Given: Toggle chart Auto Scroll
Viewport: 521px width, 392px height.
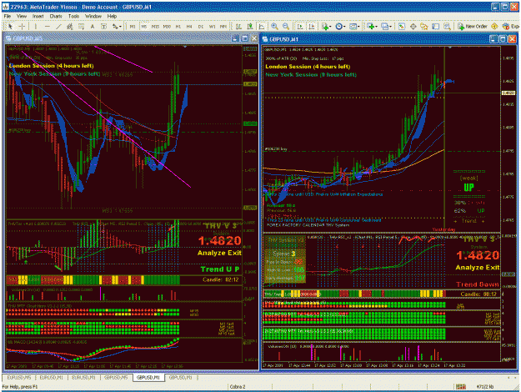Looking at the screenshot, I should (x=300, y=26).
